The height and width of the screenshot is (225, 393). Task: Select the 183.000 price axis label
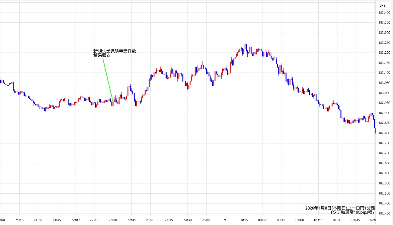click(x=384, y=93)
